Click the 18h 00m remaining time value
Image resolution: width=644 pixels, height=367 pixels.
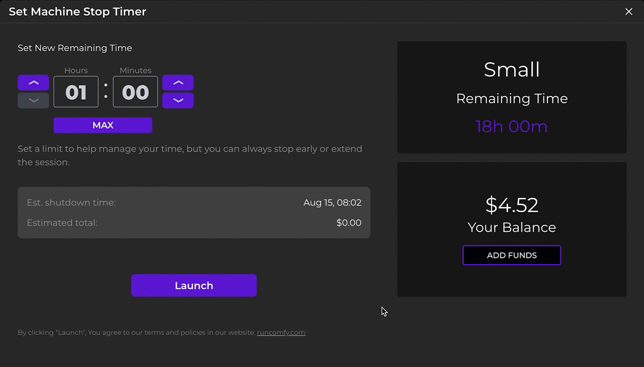[512, 126]
